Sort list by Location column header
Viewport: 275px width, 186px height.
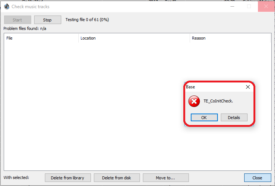pos(134,38)
